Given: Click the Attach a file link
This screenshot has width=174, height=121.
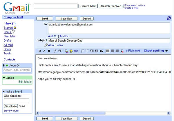Looking at the screenshot, I should coord(55,45).
